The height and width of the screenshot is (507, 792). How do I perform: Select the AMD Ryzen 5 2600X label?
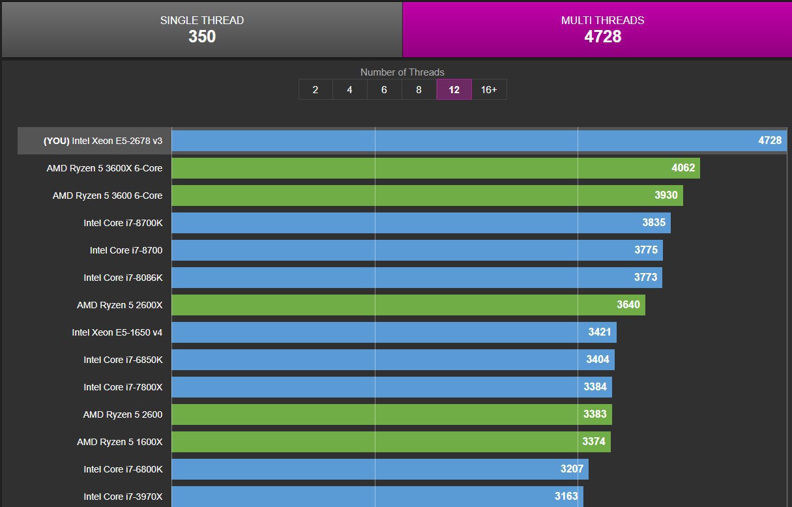click(120, 305)
